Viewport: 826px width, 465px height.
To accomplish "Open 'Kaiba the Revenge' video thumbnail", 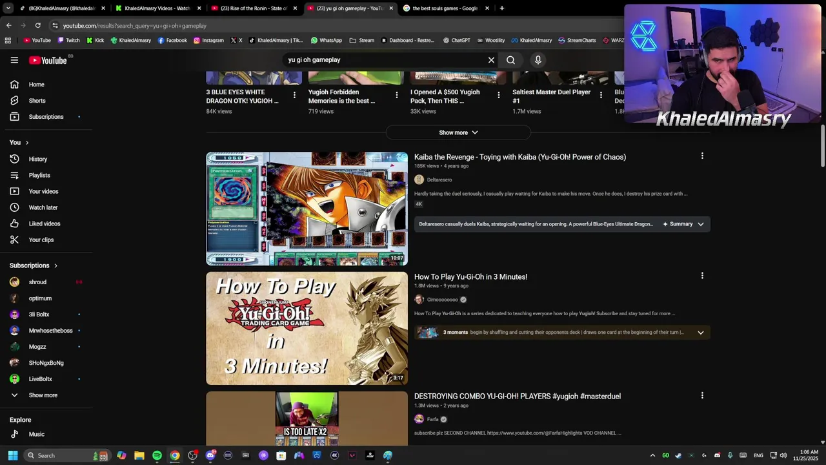I will click(x=307, y=209).
